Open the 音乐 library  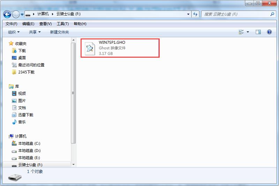point(22,122)
